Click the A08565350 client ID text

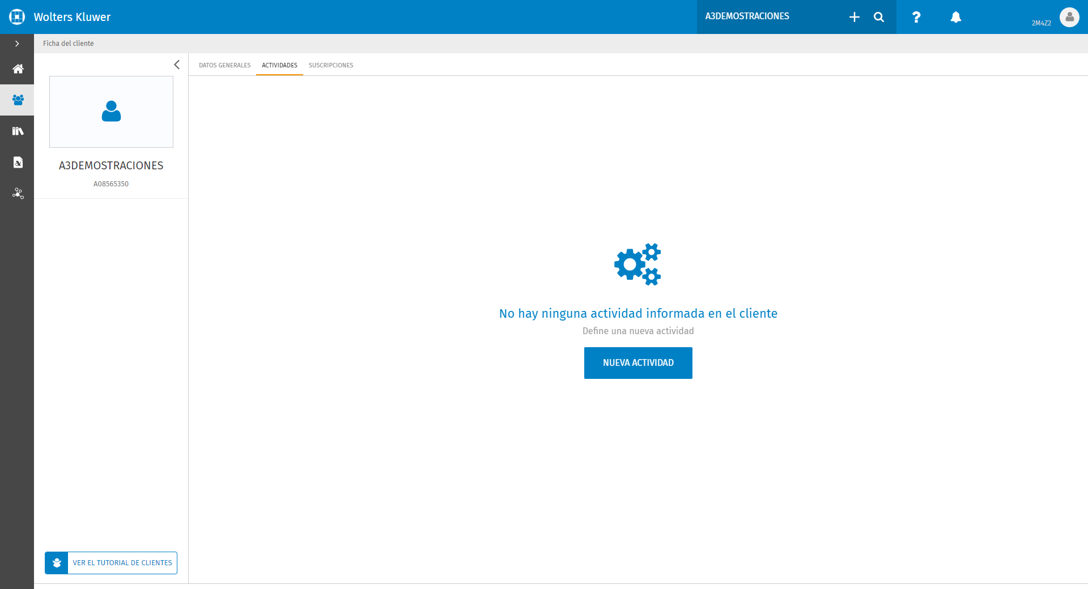[111, 184]
